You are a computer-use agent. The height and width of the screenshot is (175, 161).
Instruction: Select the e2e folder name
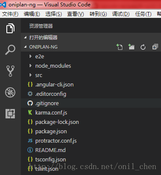tap(40, 57)
